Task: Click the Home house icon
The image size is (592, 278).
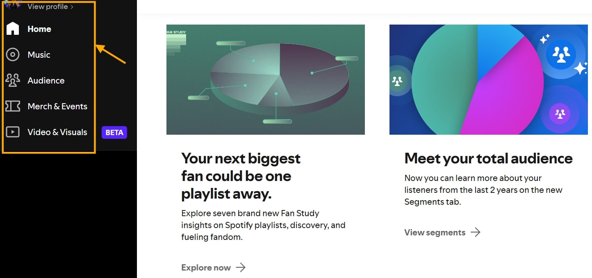Action: tap(13, 29)
